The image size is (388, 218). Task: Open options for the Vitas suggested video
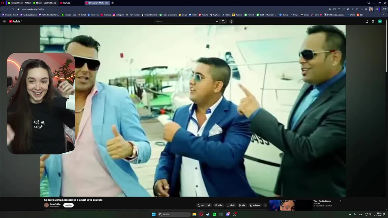[x=341, y=201]
